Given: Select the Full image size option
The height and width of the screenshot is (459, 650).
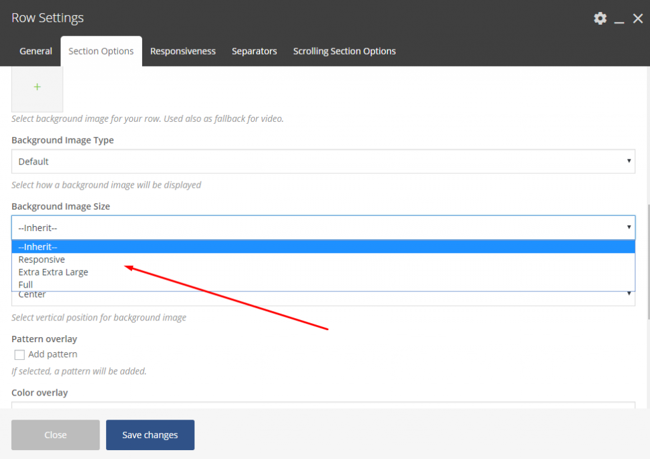Looking at the screenshot, I should pos(25,284).
